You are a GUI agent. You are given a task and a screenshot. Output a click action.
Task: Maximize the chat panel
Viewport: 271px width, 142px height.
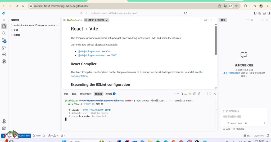coord(263,20)
